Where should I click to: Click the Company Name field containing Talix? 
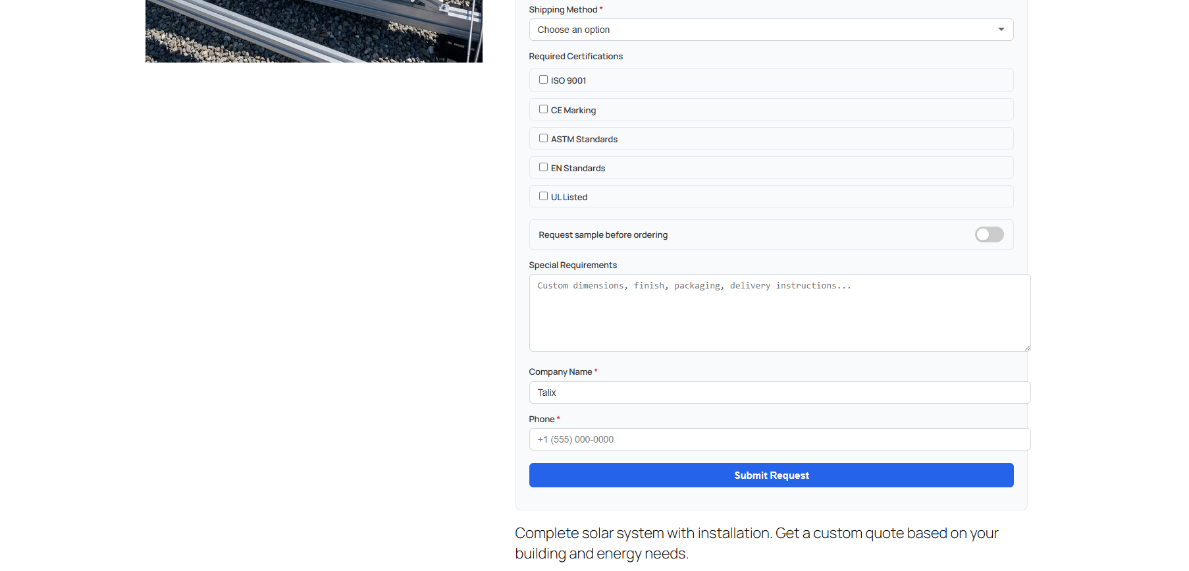pos(779,393)
